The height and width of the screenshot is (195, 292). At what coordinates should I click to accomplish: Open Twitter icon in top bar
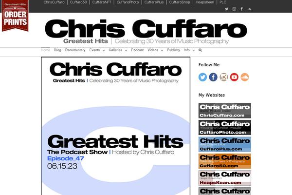tap(227, 9)
